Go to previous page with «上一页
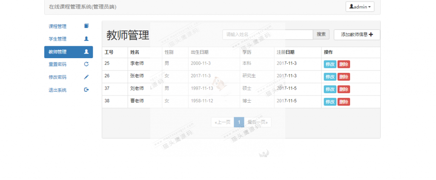Viewport: 436px width, 180px height. [x=222, y=122]
